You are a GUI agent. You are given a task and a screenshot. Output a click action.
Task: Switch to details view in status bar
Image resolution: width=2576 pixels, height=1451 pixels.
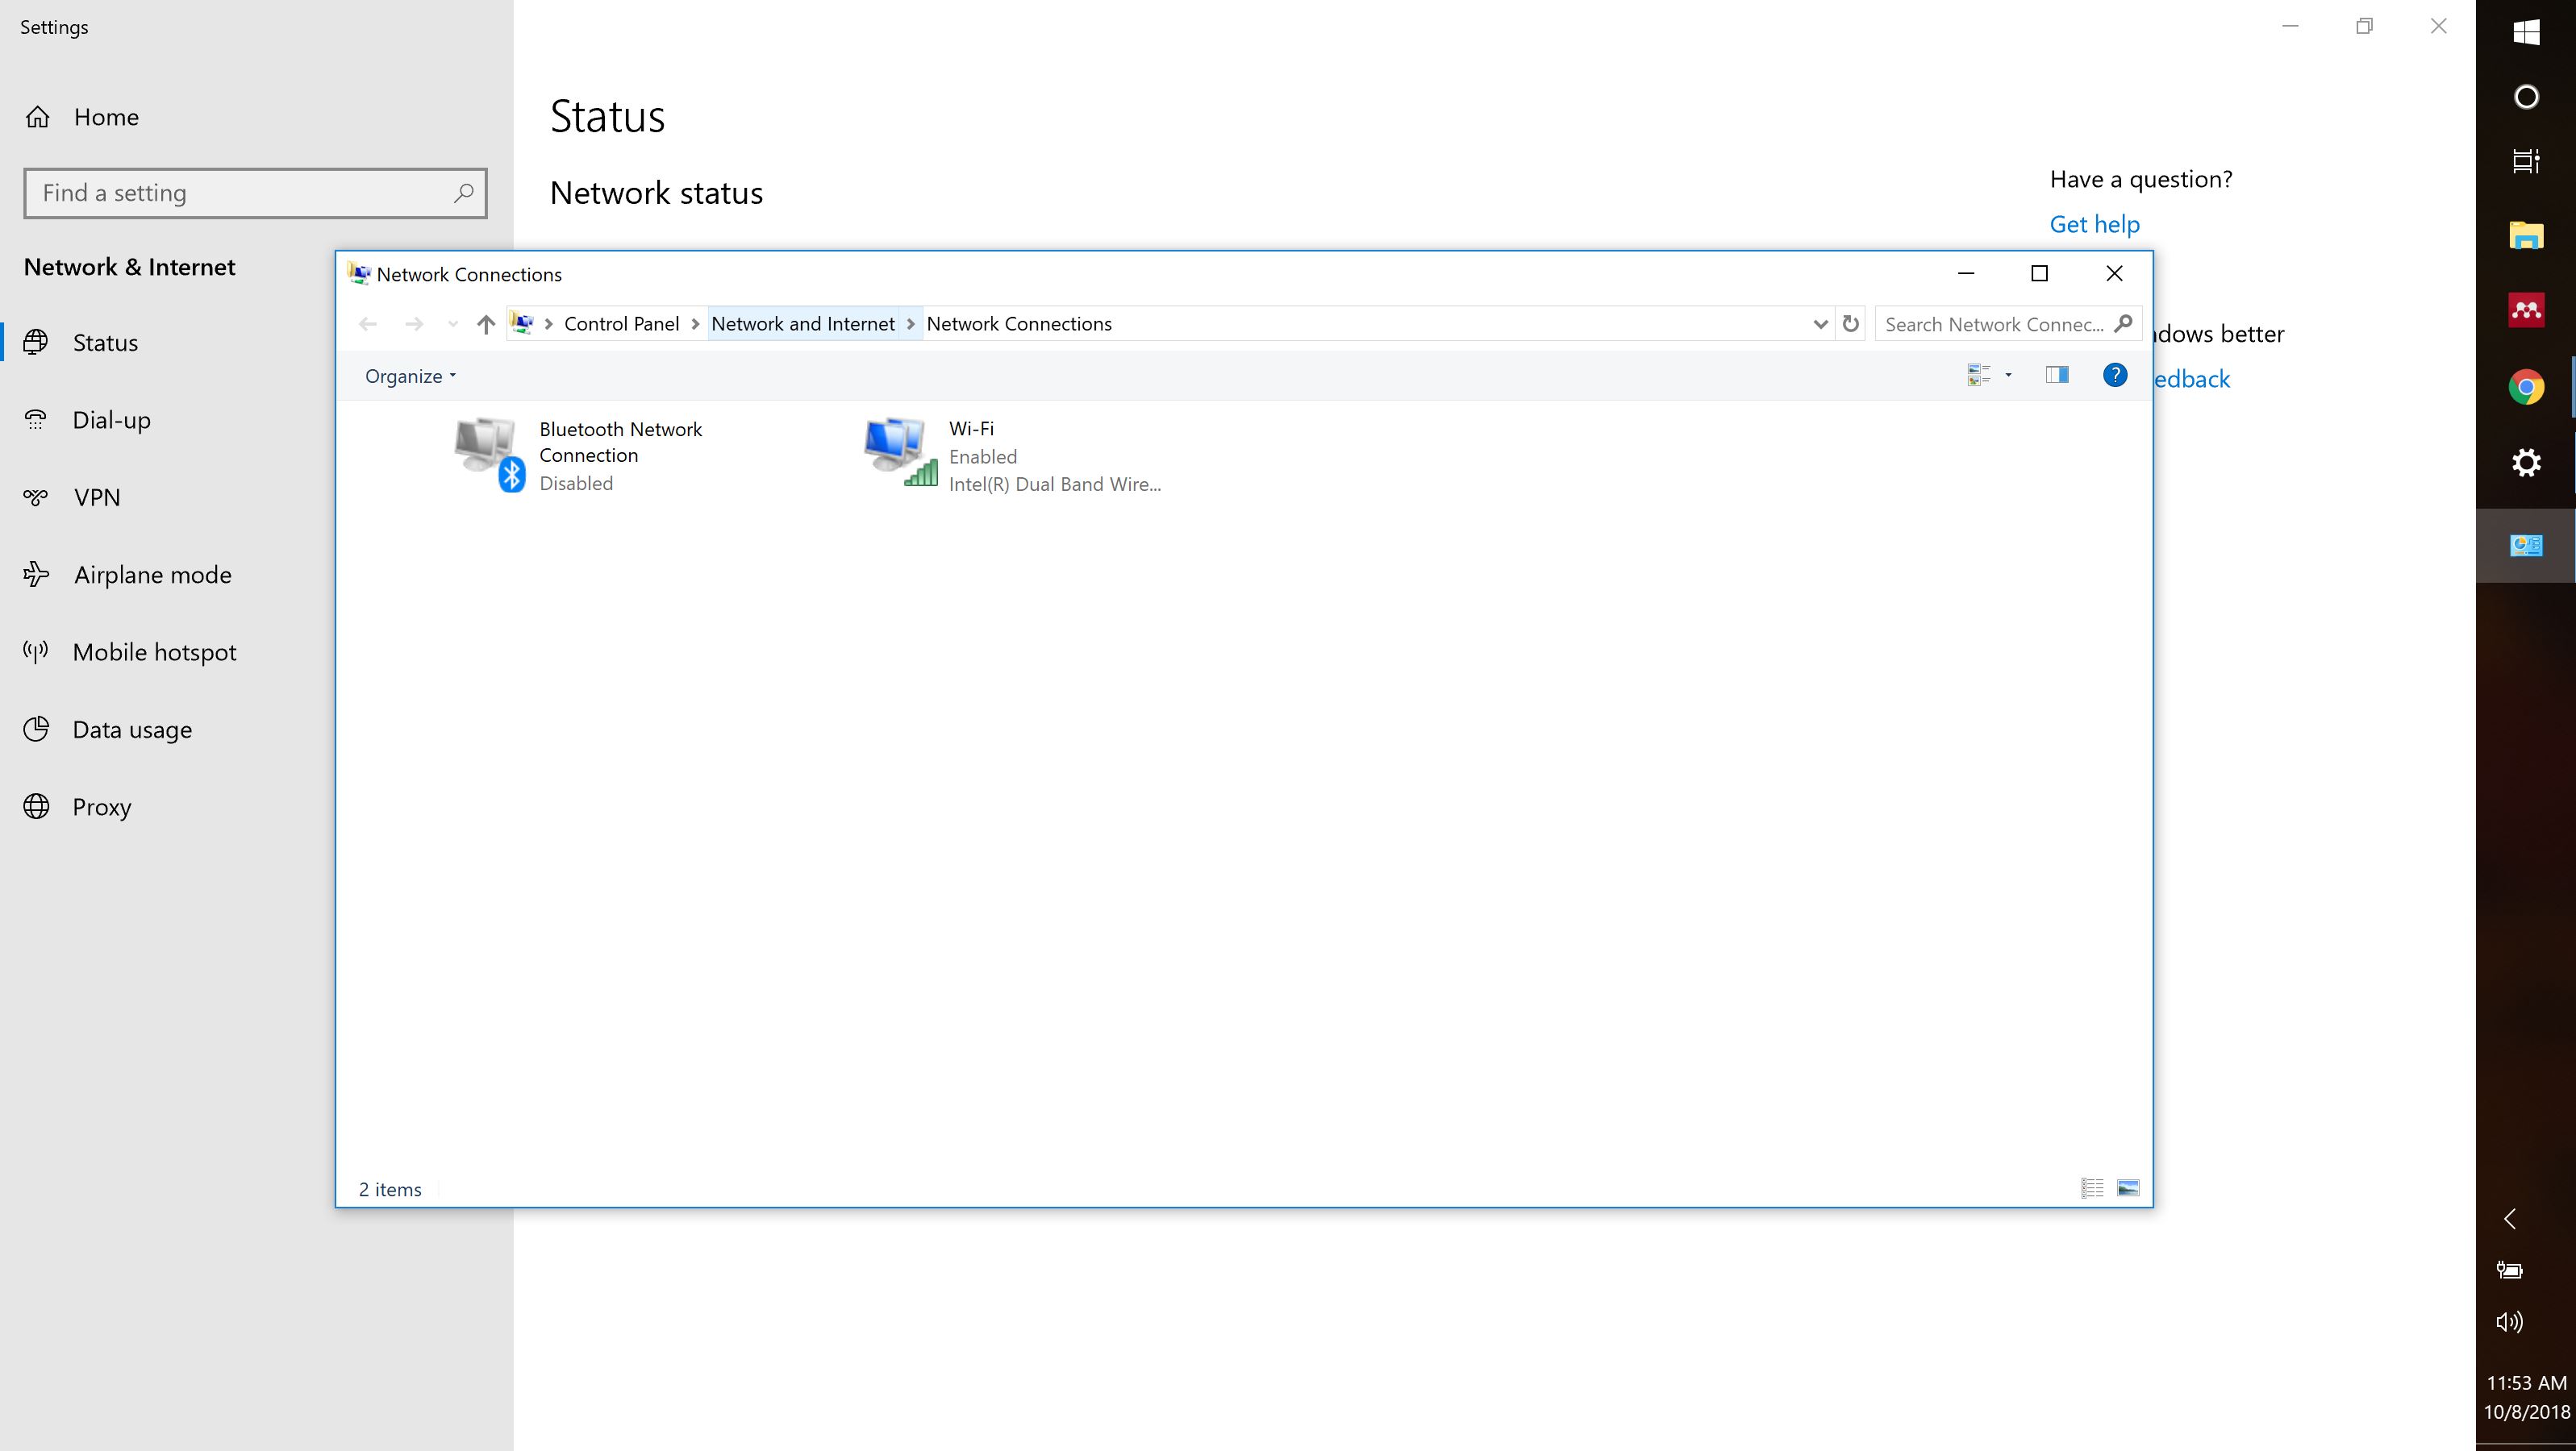[x=2092, y=1188]
